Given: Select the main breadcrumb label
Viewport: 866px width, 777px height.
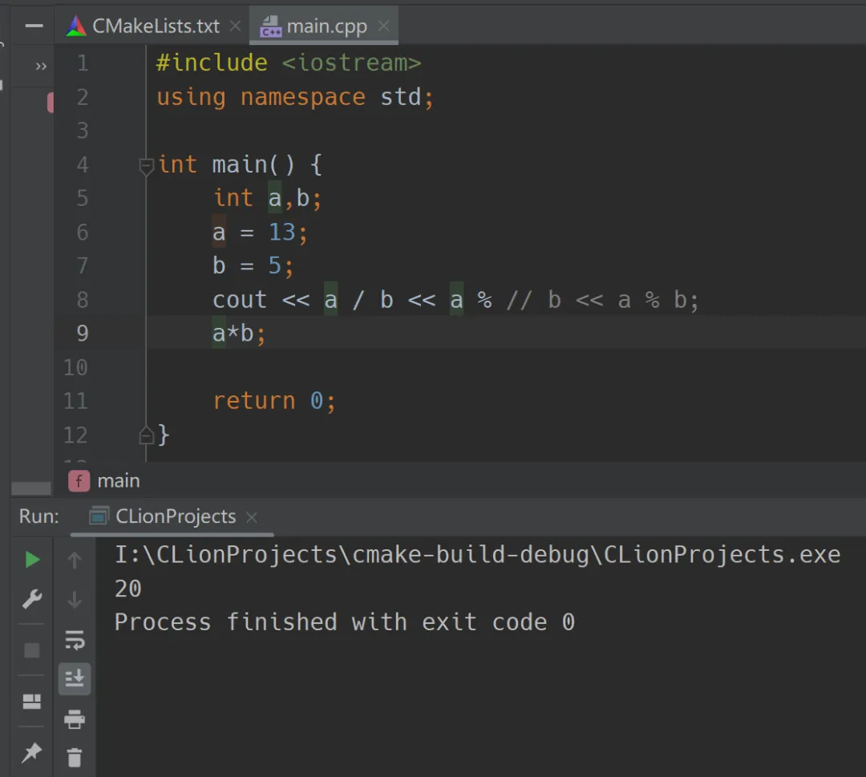Looking at the screenshot, I should pyautogui.click(x=118, y=481).
